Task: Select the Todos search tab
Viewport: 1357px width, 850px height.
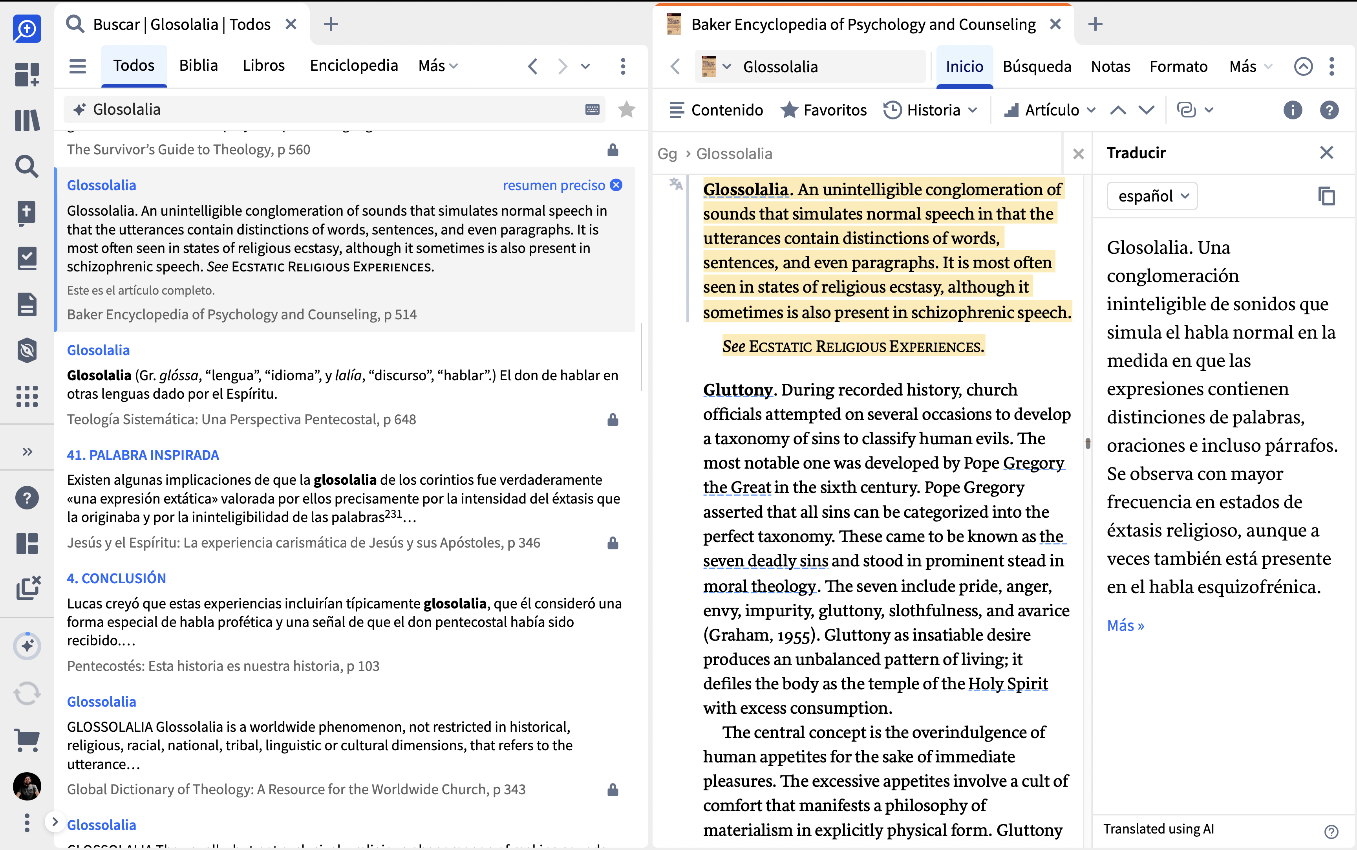Action: (x=134, y=66)
